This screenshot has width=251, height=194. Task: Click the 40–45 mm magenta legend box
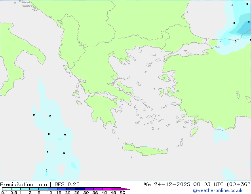[x=107, y=189]
